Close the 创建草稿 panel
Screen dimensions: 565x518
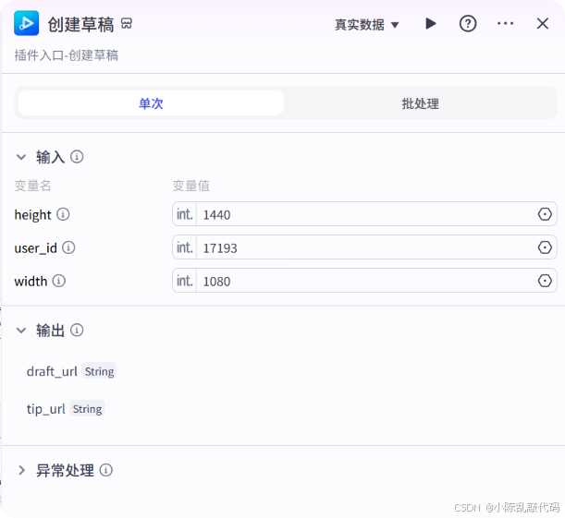(542, 24)
